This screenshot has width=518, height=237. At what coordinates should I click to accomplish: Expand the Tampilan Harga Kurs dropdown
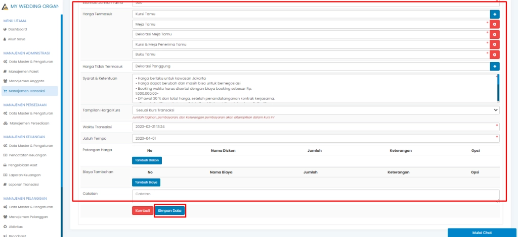point(316,110)
